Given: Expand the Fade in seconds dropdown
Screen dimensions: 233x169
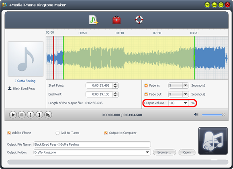Looking at the screenshot, I should click(x=185, y=86).
